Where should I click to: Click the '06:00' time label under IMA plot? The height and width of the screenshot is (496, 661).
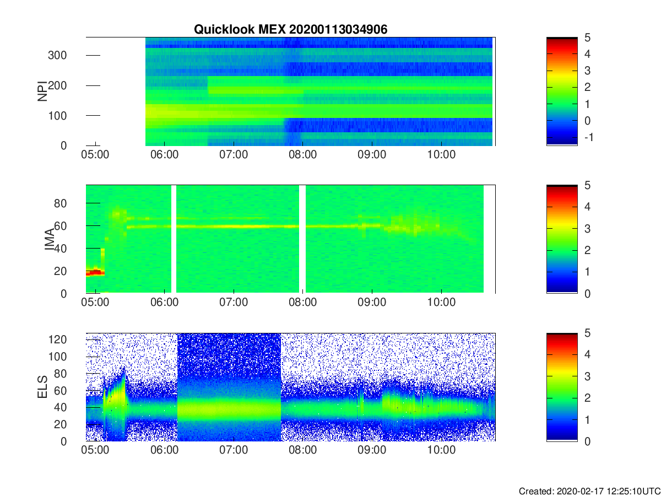pos(165,303)
